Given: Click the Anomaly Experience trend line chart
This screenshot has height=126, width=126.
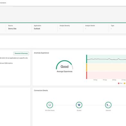Looking at the screenshot, I should 106,67.
